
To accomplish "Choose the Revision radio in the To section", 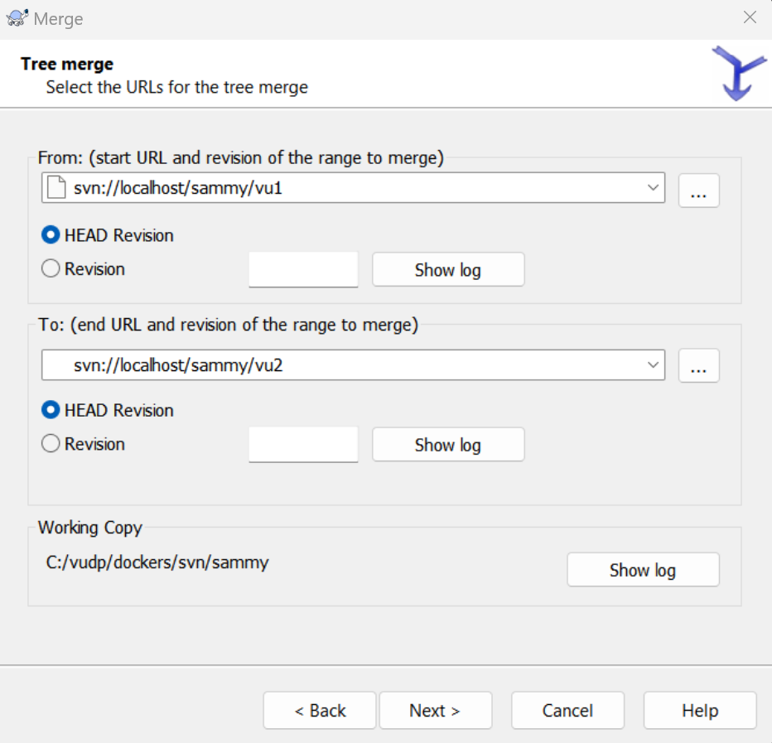I will pyautogui.click(x=51, y=444).
